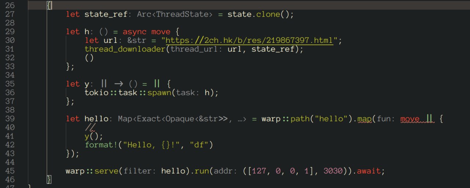Click tokio::task::spawn call

[x=128, y=93]
